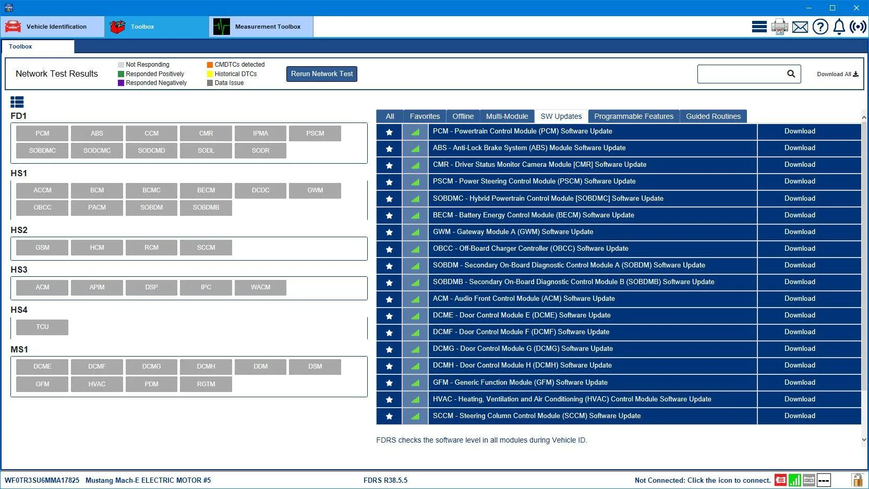Viewport: 869px width, 489px height.
Task: Open the envelope feedback icon
Action: [800, 27]
